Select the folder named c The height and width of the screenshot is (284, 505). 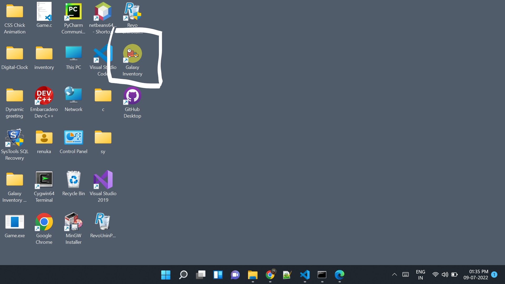click(103, 99)
